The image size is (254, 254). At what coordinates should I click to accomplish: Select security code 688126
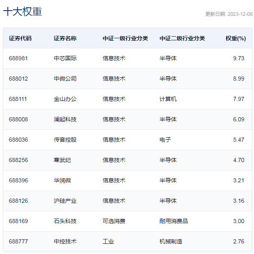tap(18, 201)
